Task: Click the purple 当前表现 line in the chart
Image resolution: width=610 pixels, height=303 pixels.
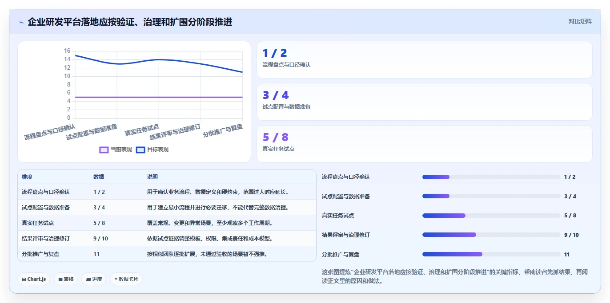Action: [x=159, y=97]
